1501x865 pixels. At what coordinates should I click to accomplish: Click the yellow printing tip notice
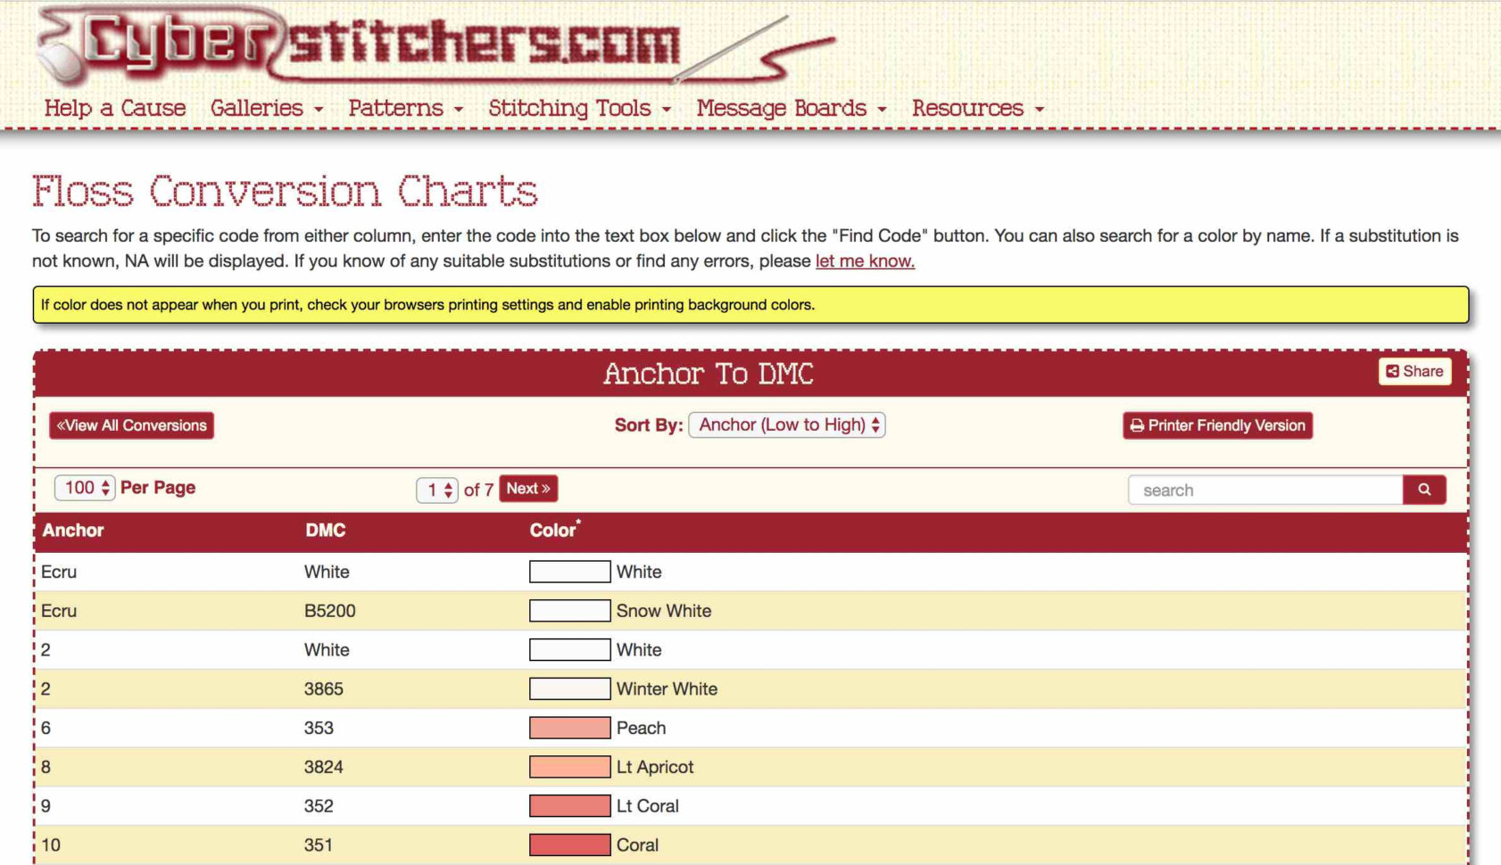tap(750, 305)
